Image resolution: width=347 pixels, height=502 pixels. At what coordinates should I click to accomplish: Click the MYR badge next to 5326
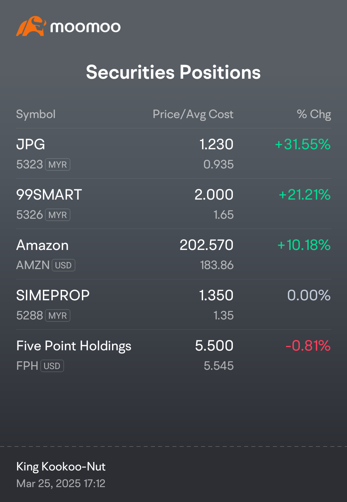58,215
